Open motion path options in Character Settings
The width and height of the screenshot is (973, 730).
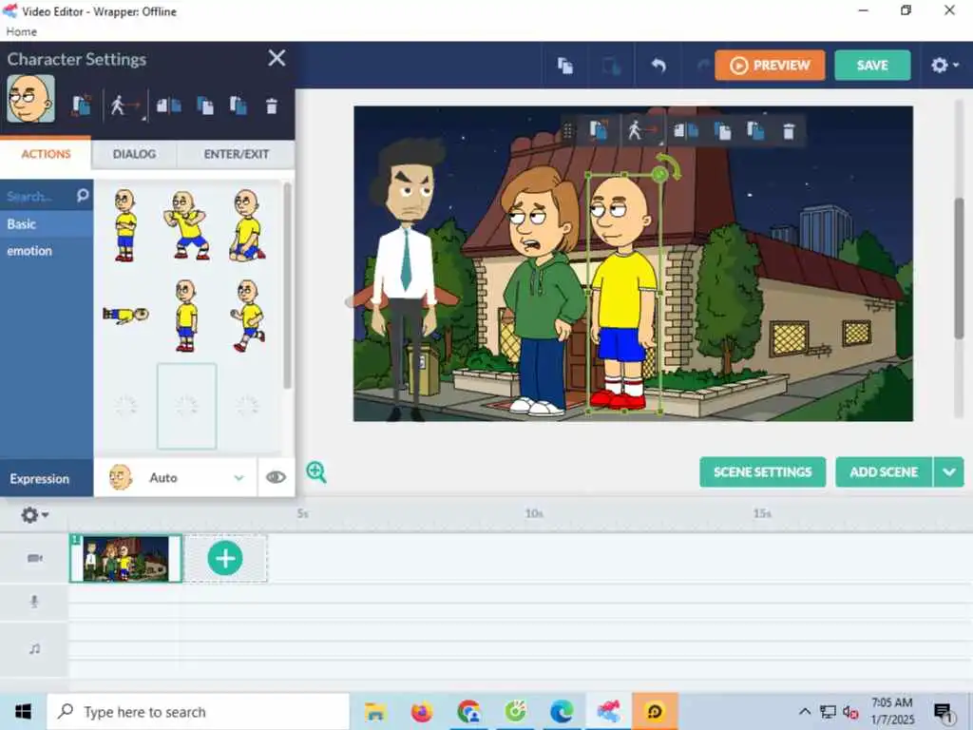point(124,106)
